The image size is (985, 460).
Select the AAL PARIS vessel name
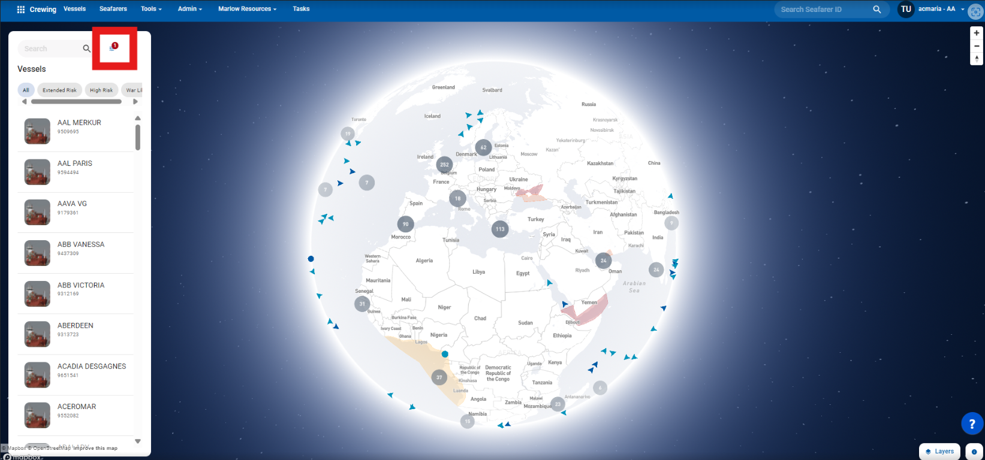75,163
